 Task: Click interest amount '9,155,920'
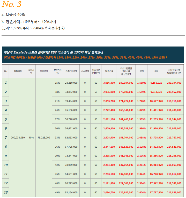click(156, 83)
